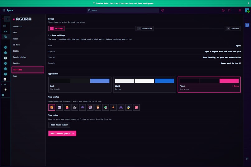This screenshot has height=167, width=251.
Task: Click the plus button atop the left rail
Action: [x=7, y=19]
